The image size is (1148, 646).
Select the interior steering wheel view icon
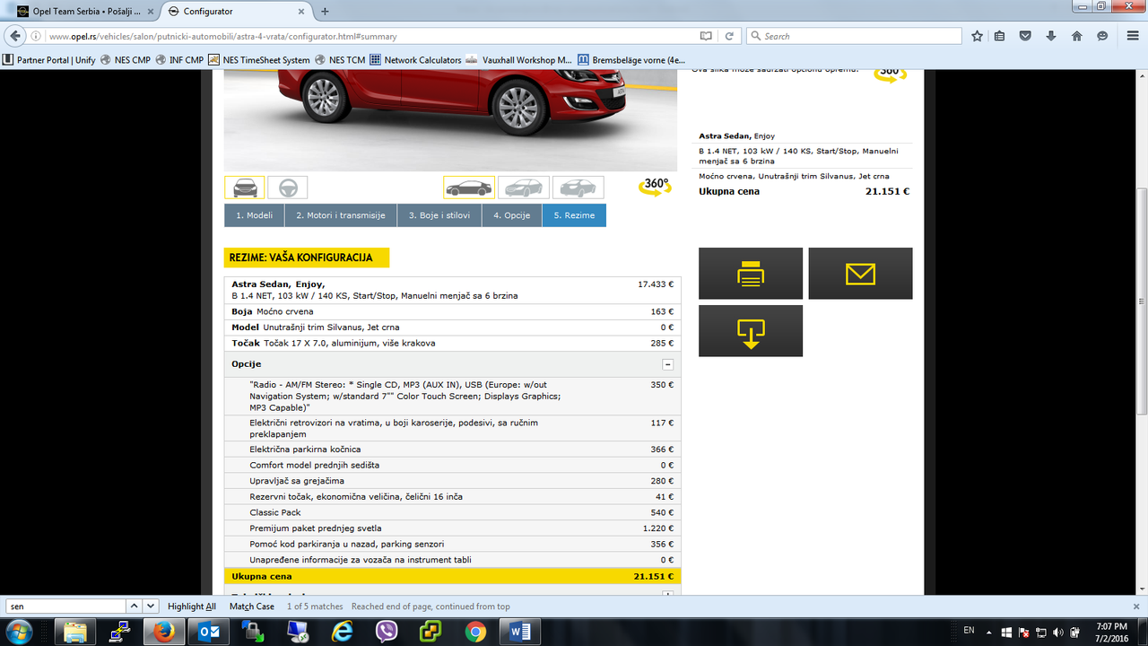click(x=288, y=188)
